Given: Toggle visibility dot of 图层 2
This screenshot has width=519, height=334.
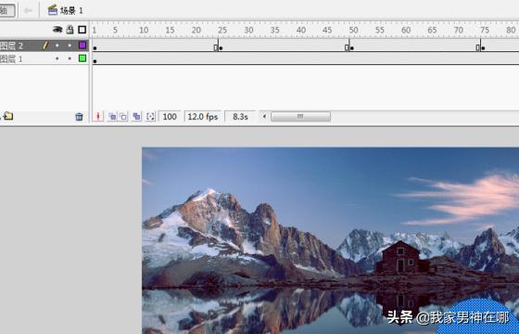Looking at the screenshot, I should (57, 45).
